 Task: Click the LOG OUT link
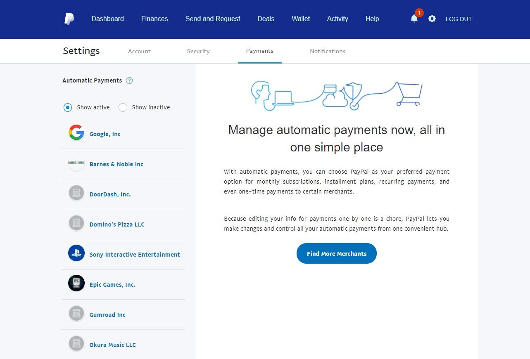tap(459, 19)
